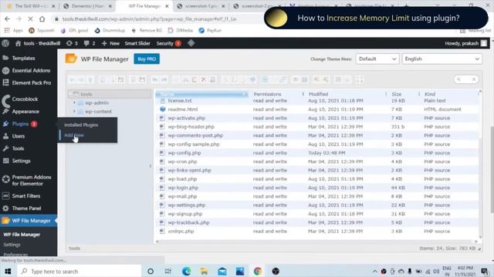Switch to the Elementor browser tab

(x=87, y=6)
